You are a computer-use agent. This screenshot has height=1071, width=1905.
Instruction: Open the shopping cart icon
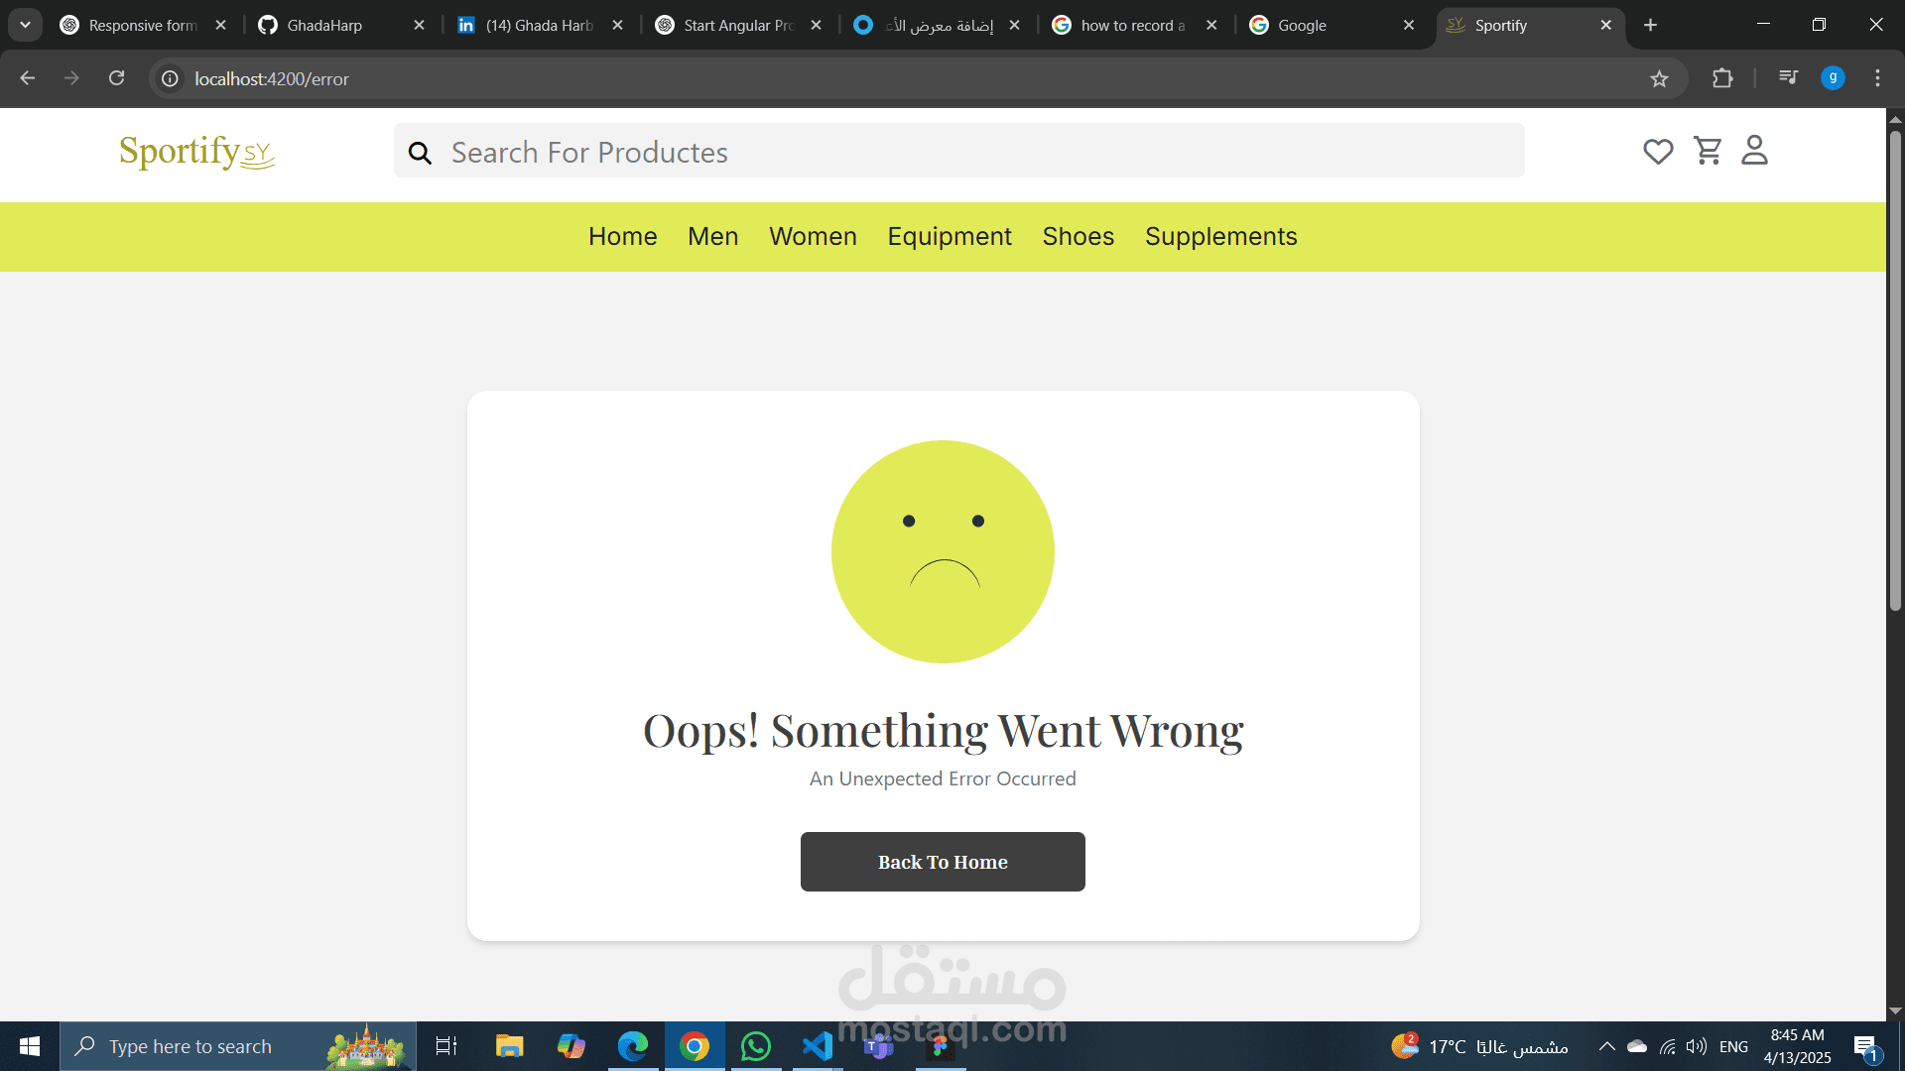[1708, 151]
